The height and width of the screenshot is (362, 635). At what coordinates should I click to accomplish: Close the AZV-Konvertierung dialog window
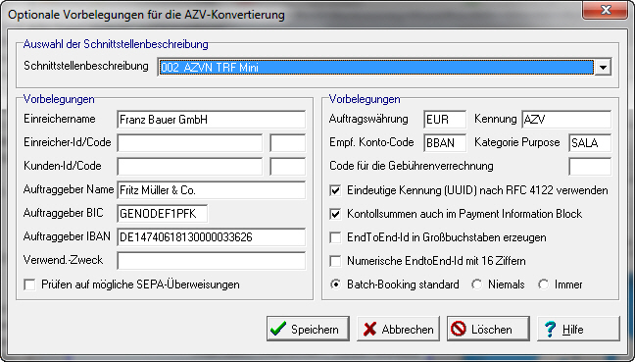tap(606, 10)
